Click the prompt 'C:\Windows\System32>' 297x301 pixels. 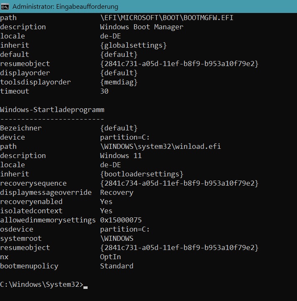click(x=42, y=285)
